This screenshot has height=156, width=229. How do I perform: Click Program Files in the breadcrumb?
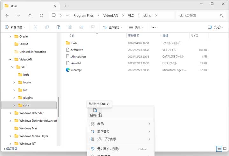(83, 15)
